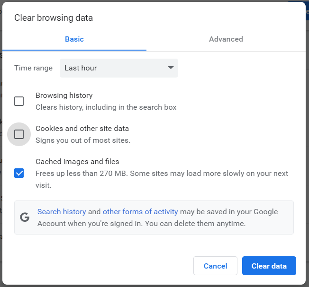This screenshot has height=287, width=309.
Task: Click the Cached images and files label
Action: [77, 162]
